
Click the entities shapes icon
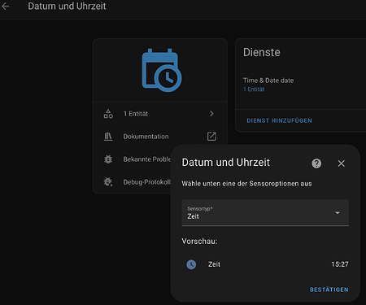pos(108,114)
